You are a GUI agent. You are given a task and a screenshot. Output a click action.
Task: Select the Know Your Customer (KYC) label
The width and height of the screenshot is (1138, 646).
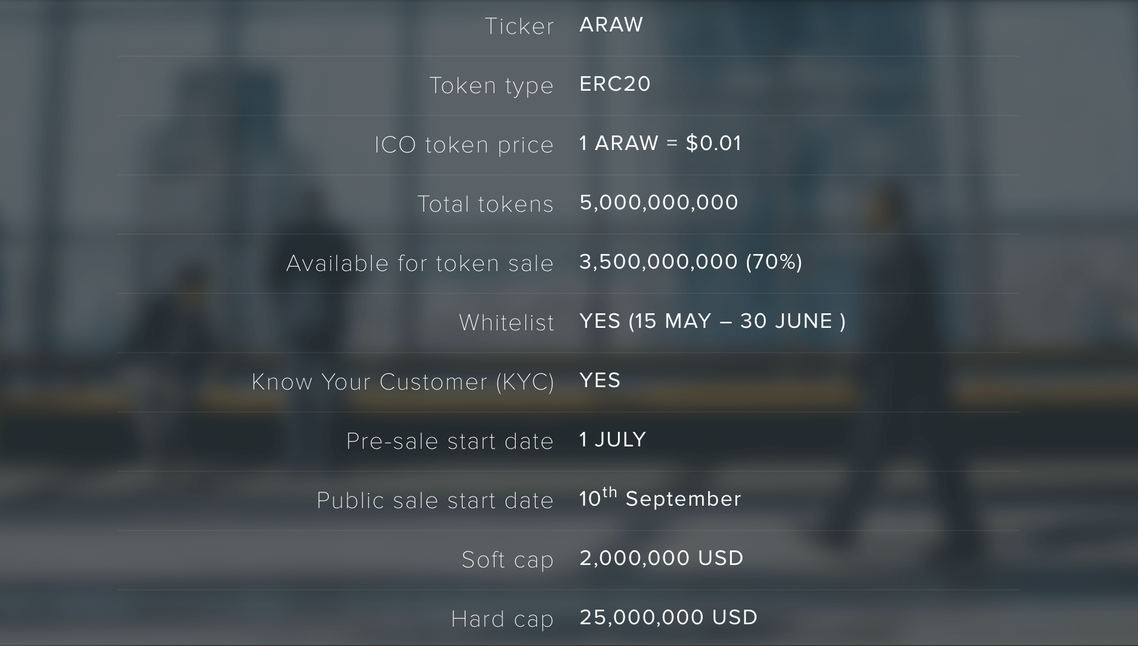click(x=403, y=382)
